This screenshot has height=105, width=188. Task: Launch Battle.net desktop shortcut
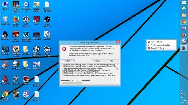point(5,50)
